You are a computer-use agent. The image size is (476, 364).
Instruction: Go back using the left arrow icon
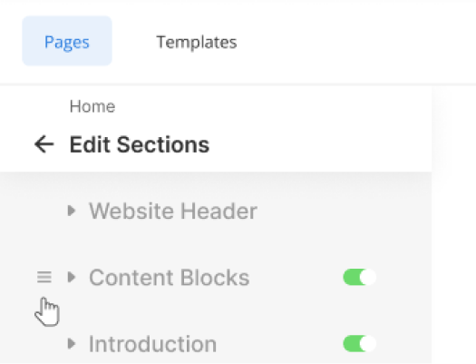coord(44,144)
